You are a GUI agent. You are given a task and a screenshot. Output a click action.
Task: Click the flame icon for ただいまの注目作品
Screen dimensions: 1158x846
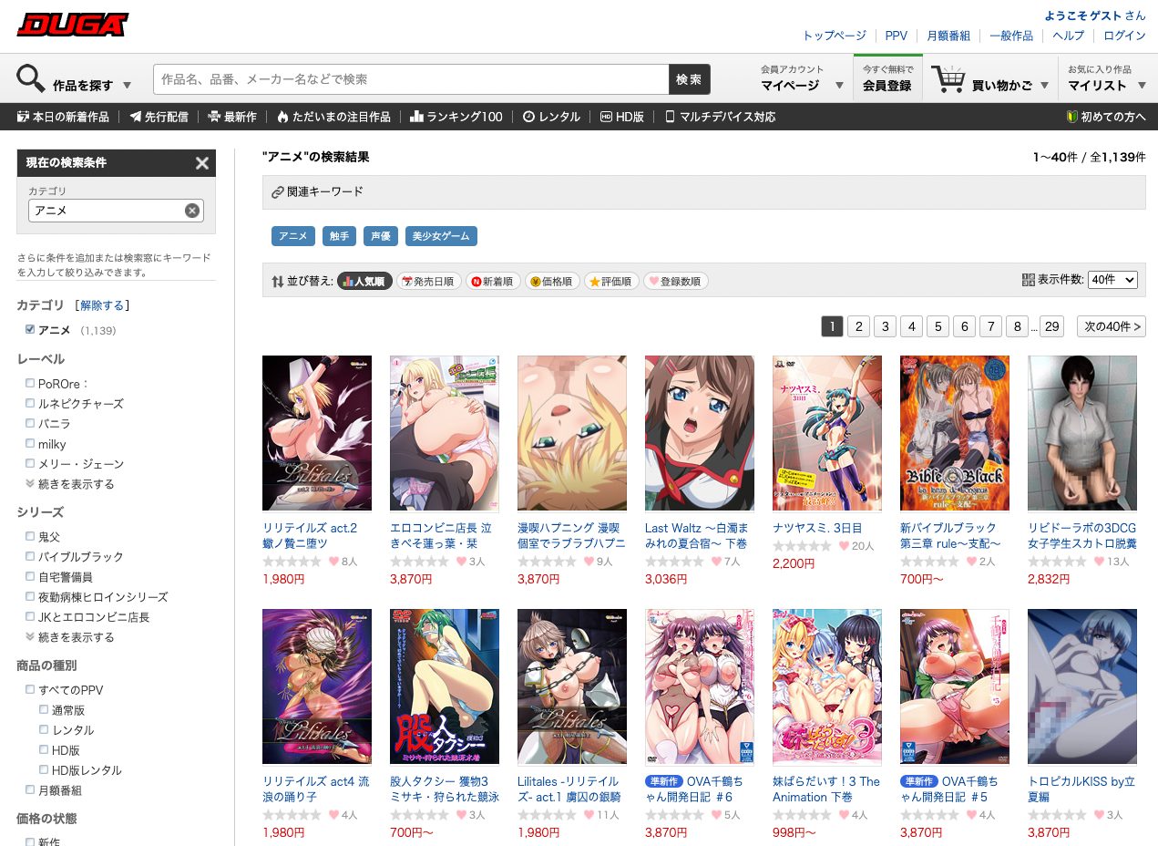[282, 117]
